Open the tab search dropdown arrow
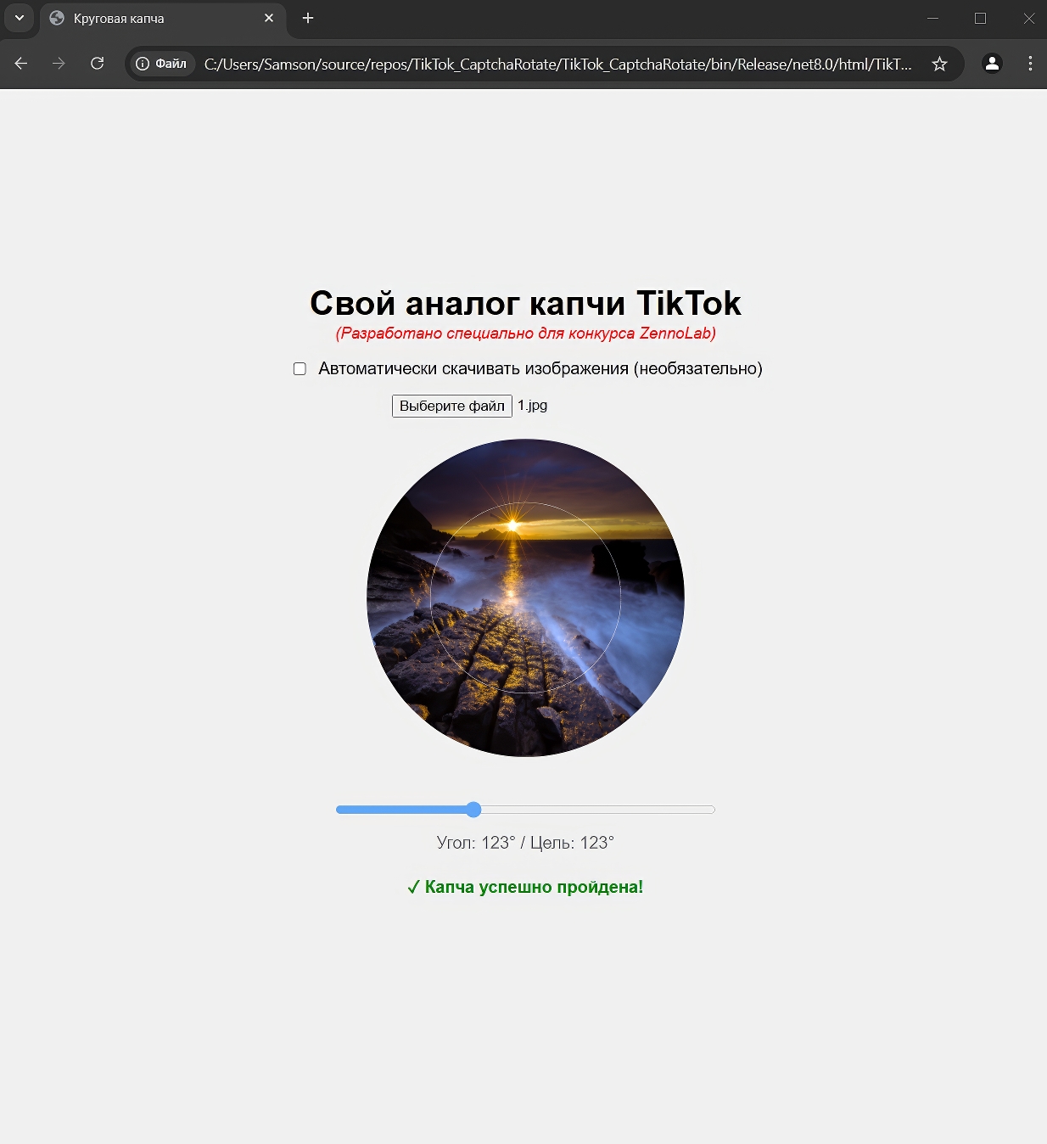1047x1144 pixels. click(20, 18)
